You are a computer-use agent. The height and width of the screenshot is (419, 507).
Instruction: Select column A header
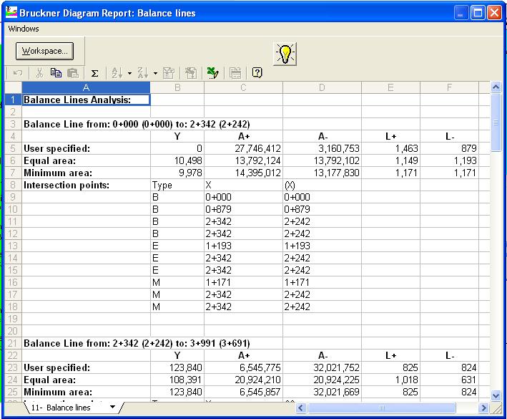coord(86,87)
